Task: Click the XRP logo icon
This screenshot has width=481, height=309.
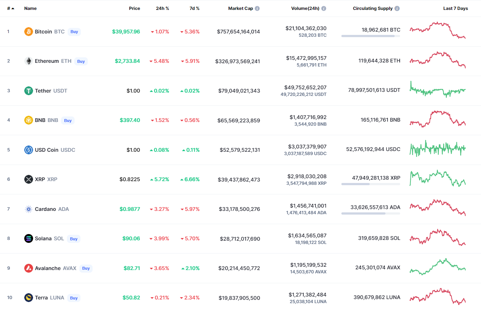Action: tap(29, 179)
